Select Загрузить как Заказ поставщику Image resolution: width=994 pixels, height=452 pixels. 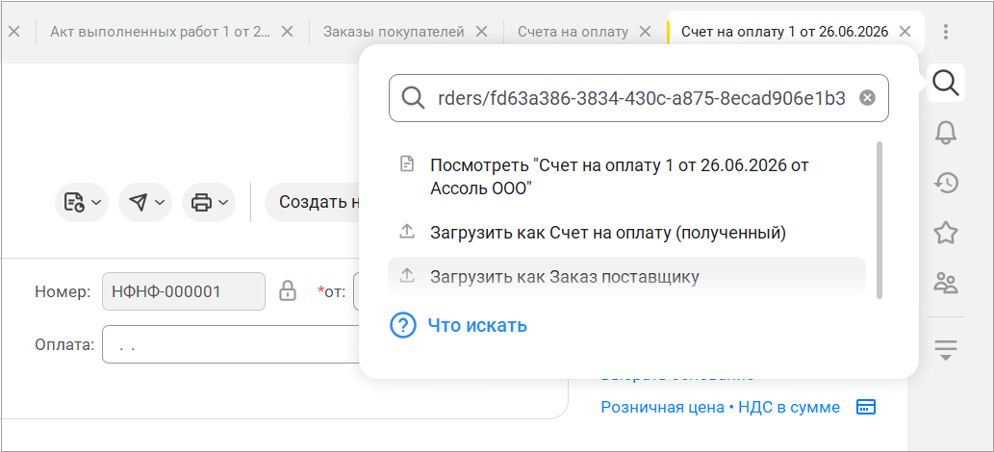[x=626, y=277]
